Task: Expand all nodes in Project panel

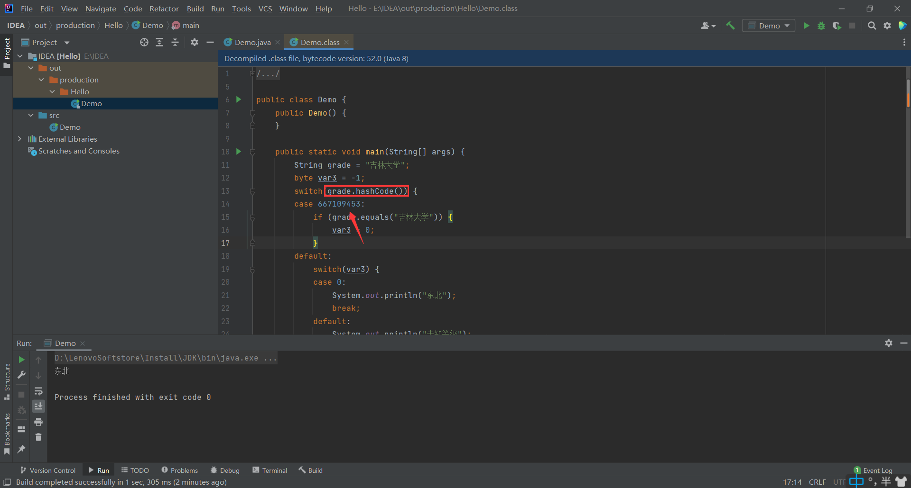Action: (x=159, y=42)
